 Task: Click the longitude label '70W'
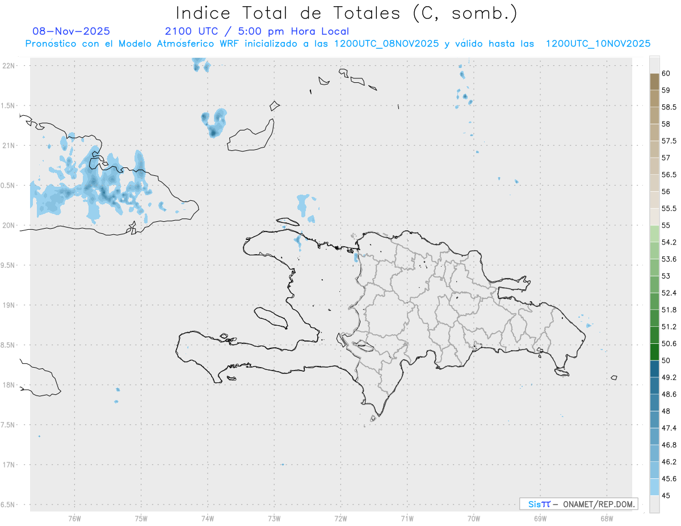[474, 518]
